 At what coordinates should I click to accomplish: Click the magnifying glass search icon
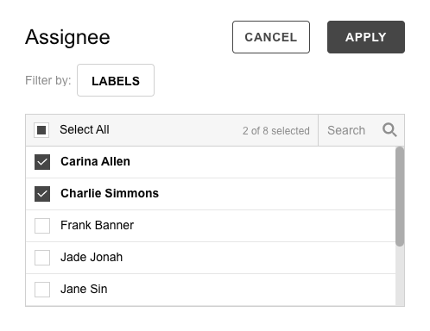pyautogui.click(x=389, y=130)
